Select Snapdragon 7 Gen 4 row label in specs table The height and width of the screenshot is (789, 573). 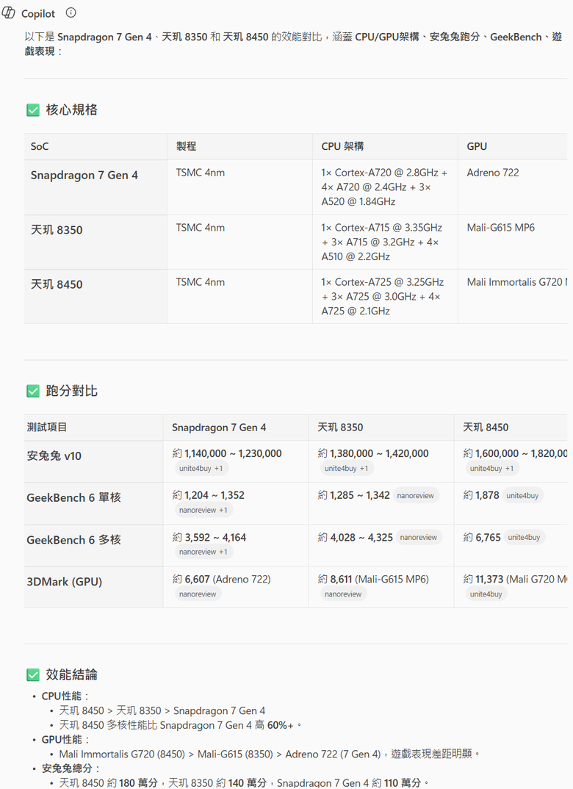[84, 175]
